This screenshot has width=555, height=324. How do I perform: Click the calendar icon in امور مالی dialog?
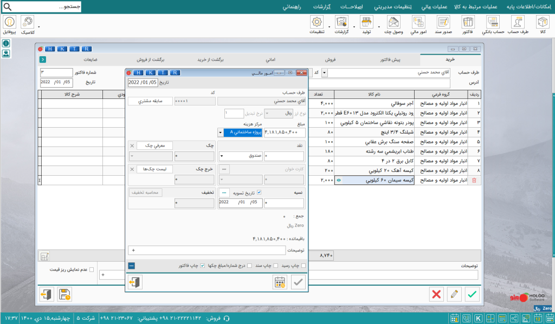[x=280, y=282]
